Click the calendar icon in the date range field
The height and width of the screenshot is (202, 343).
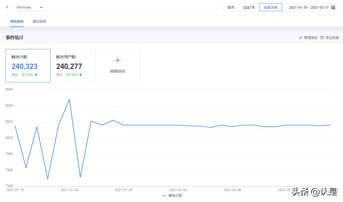point(333,7)
